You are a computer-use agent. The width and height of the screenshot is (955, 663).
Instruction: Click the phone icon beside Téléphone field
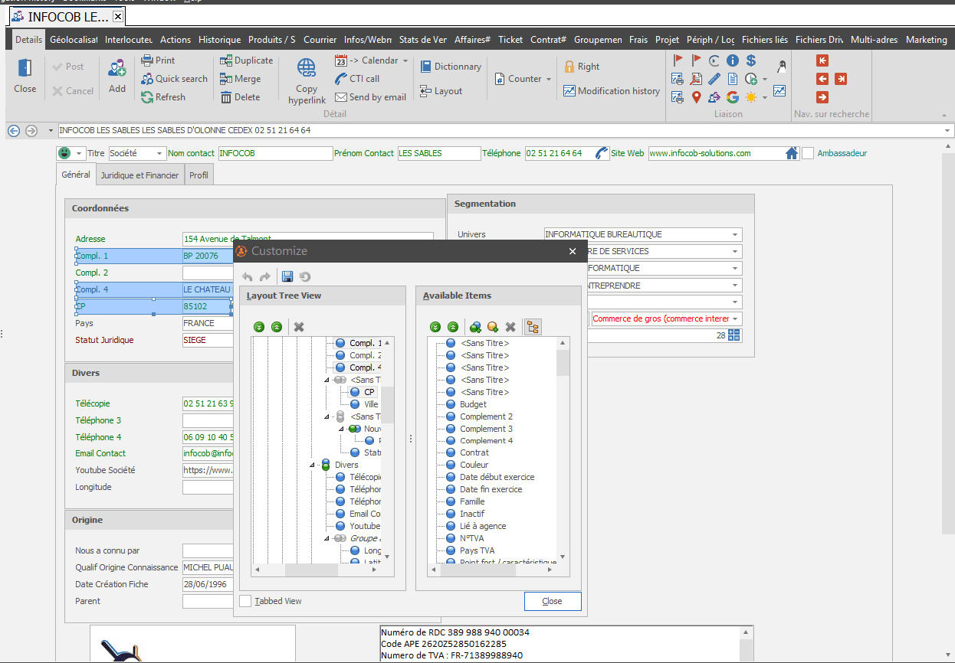click(x=602, y=153)
